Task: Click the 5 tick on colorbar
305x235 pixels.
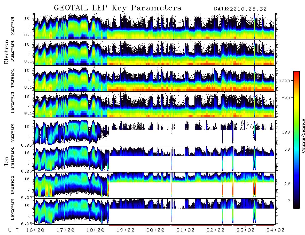Action: point(288,200)
